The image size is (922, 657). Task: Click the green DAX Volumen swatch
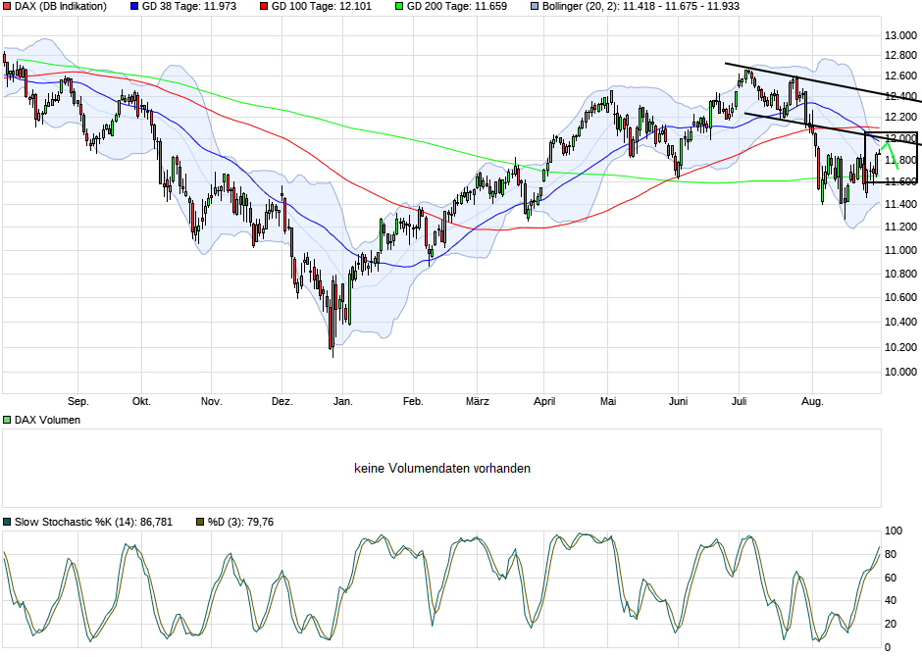pyautogui.click(x=7, y=420)
